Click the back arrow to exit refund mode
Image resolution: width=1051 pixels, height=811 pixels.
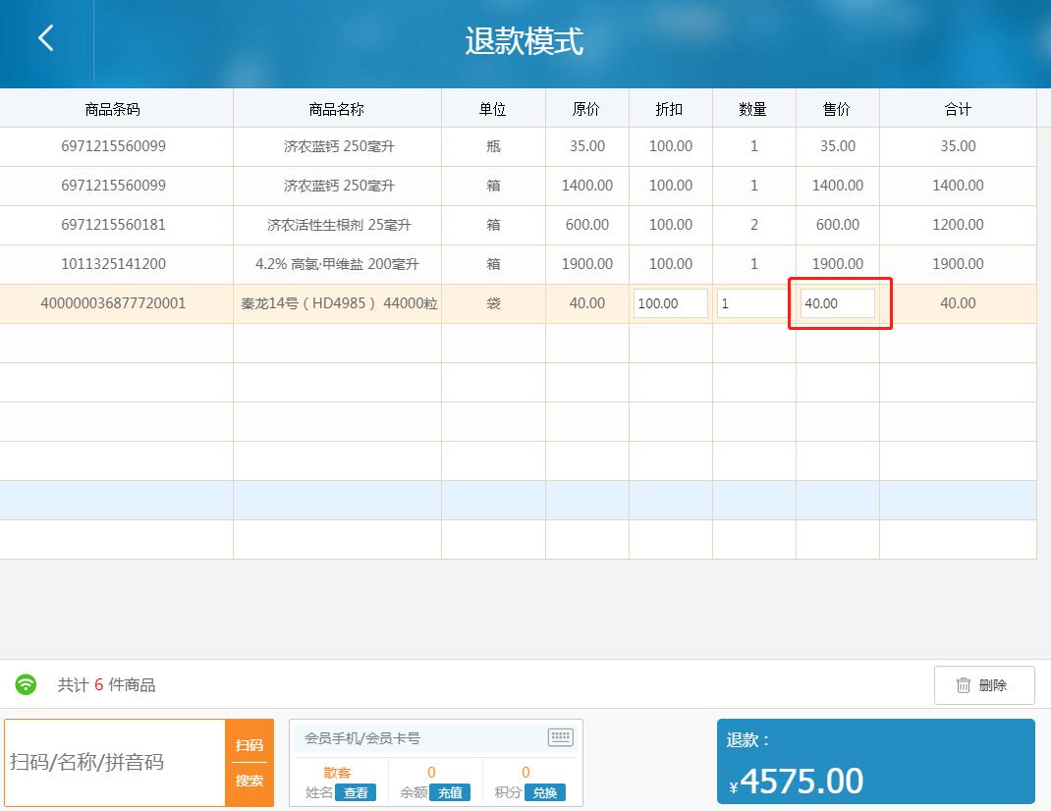(45, 36)
